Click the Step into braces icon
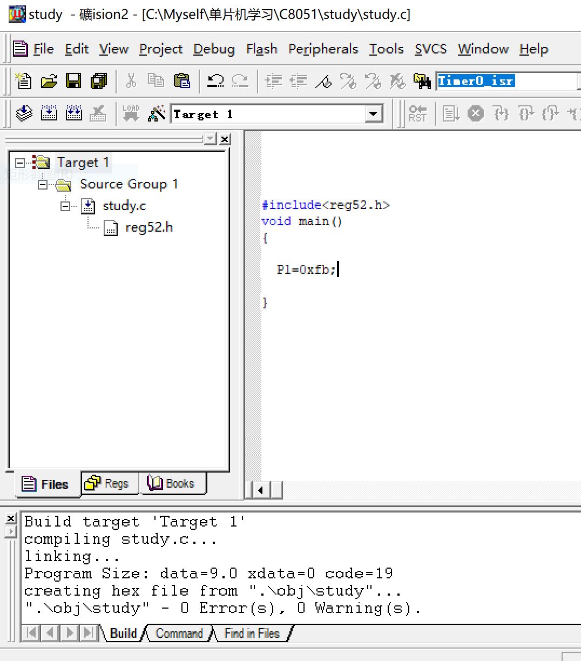This screenshot has width=581, height=661. (502, 114)
